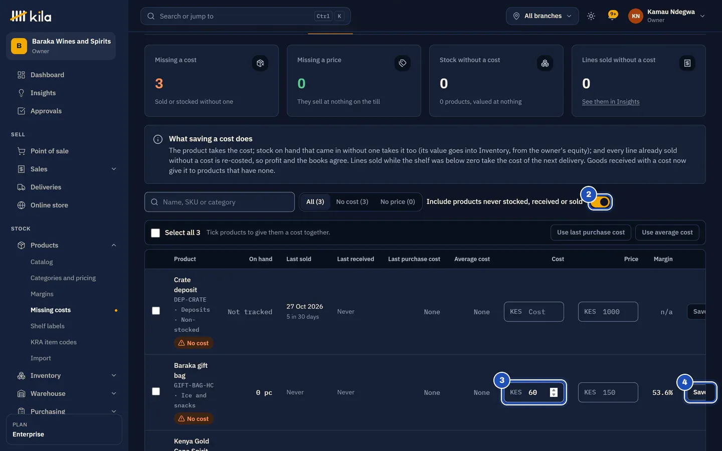Click the Deliveries truck icon
Screen dimensions: 722x451
pyautogui.click(x=21, y=187)
